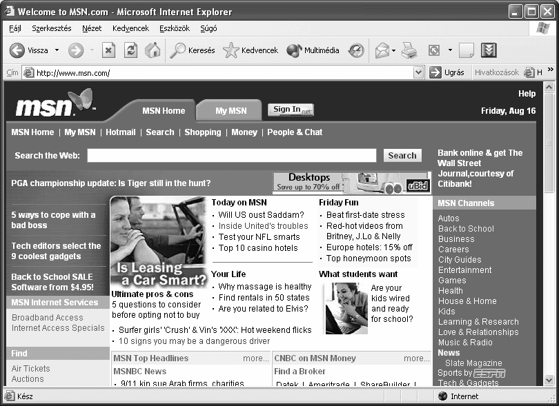Open the Kedvencek menu

pos(130,28)
